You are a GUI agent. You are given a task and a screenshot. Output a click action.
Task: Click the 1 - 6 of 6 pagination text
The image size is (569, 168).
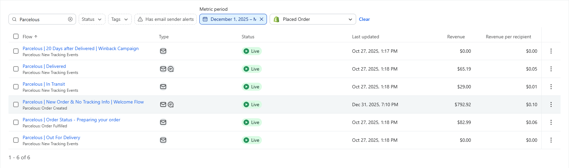19,157
